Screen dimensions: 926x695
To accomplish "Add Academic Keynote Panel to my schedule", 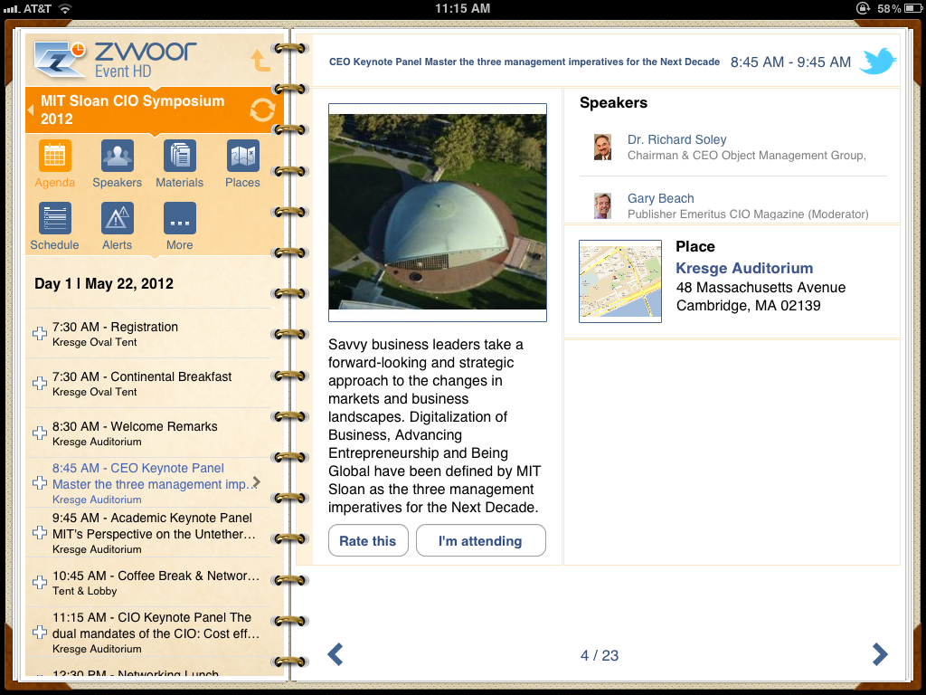I will point(40,532).
